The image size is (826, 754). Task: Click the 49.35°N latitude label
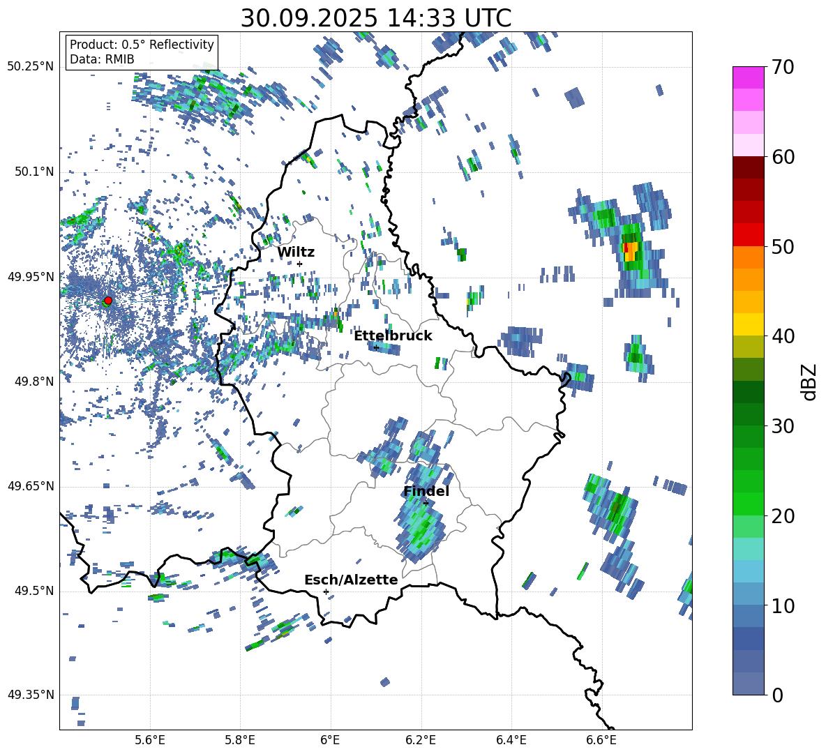[x=31, y=695]
